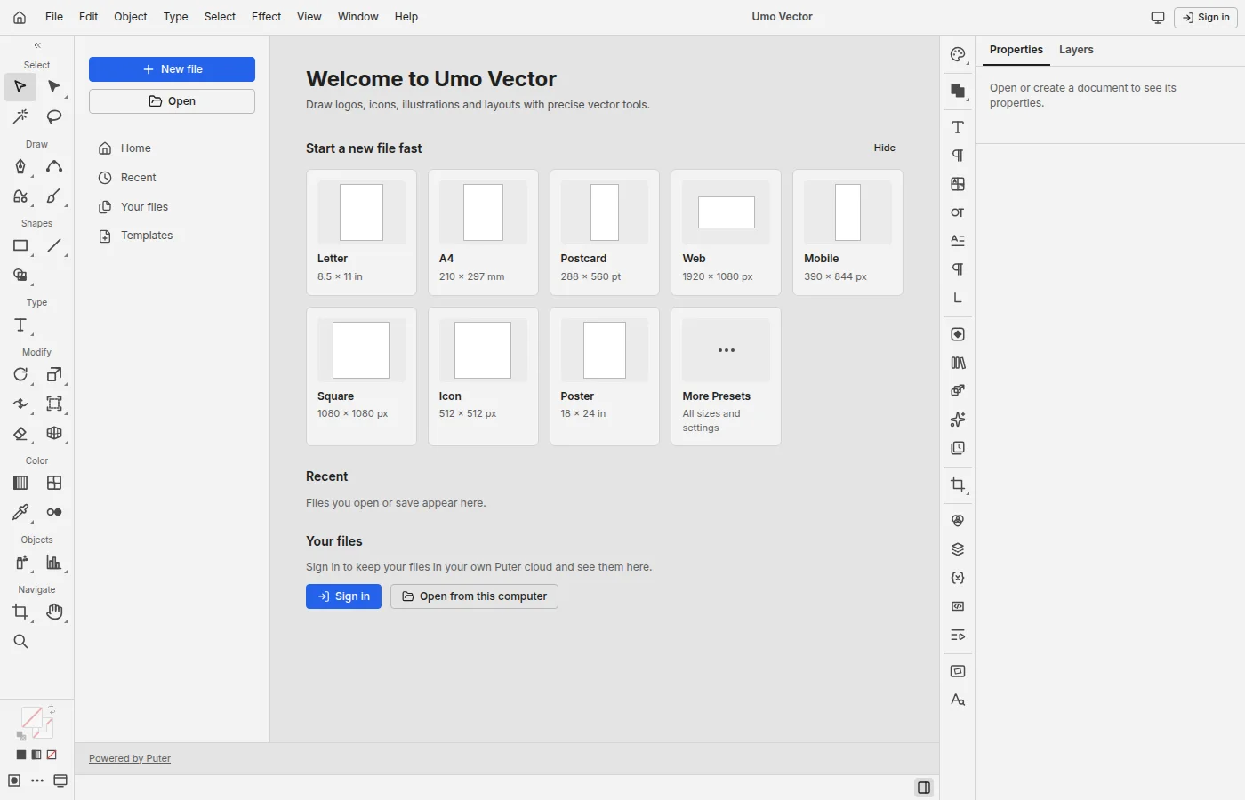Switch to the Layers tab

[x=1076, y=50]
